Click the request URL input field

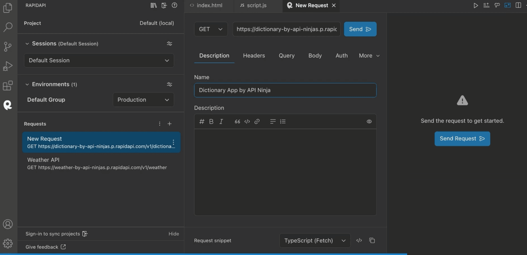tap(286, 29)
